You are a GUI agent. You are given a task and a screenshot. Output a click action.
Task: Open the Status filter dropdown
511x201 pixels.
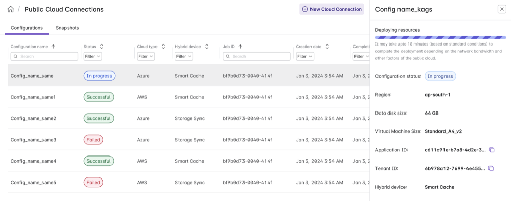coord(93,56)
